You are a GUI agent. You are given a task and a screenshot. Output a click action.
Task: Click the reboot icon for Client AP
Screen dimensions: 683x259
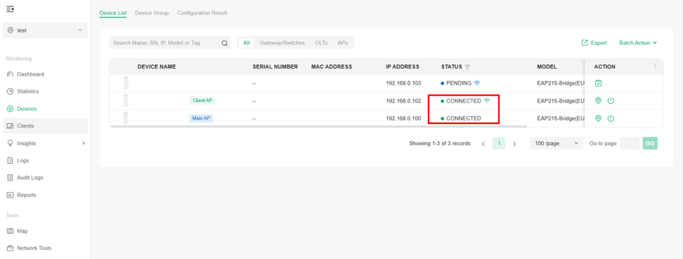click(611, 101)
